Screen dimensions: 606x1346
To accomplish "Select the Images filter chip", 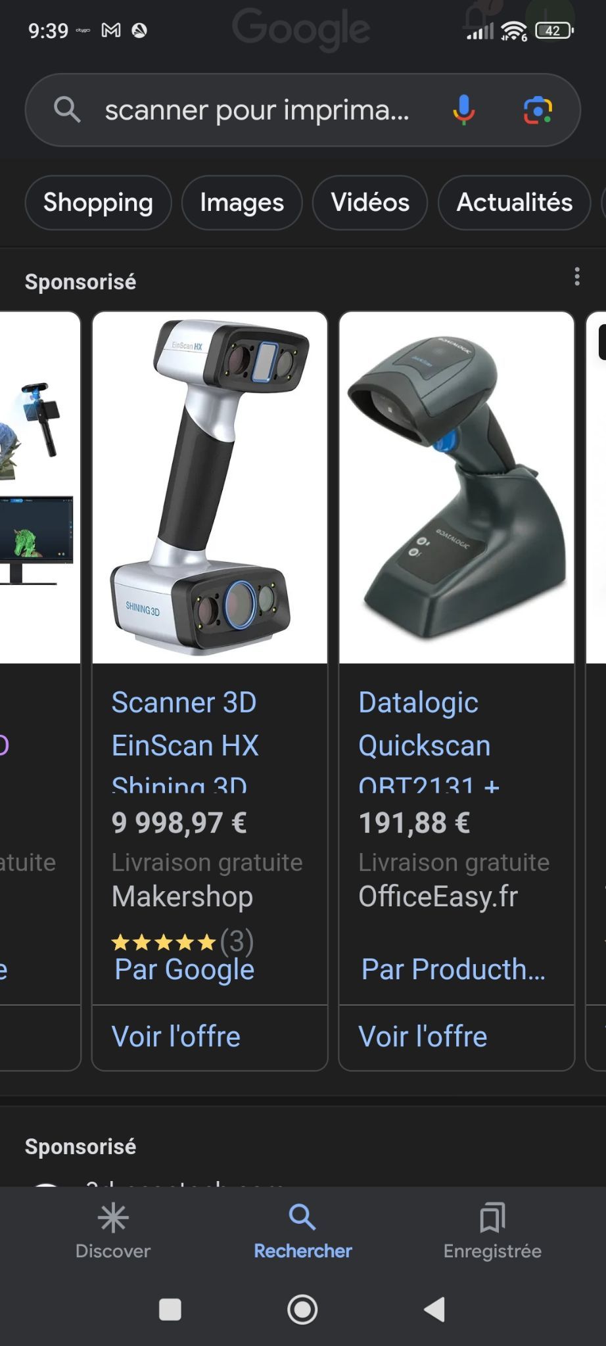I will 242,202.
